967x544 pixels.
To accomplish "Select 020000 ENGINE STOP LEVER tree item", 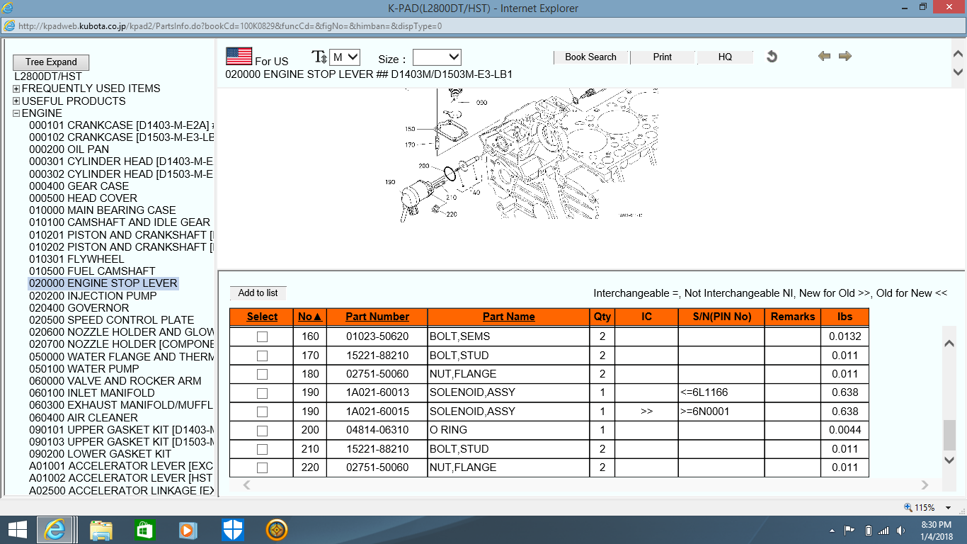I will [103, 283].
